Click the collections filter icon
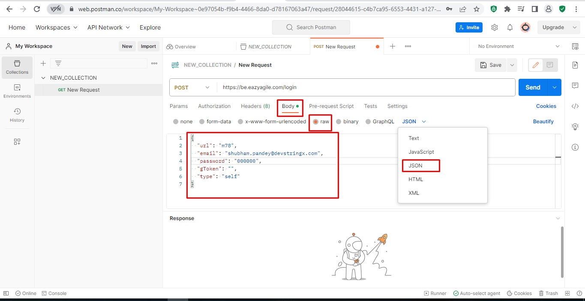Image resolution: width=585 pixels, height=301 pixels. click(58, 63)
